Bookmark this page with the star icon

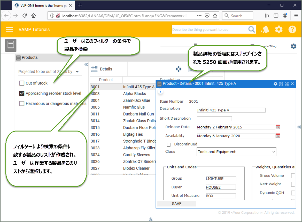pos(215,16)
